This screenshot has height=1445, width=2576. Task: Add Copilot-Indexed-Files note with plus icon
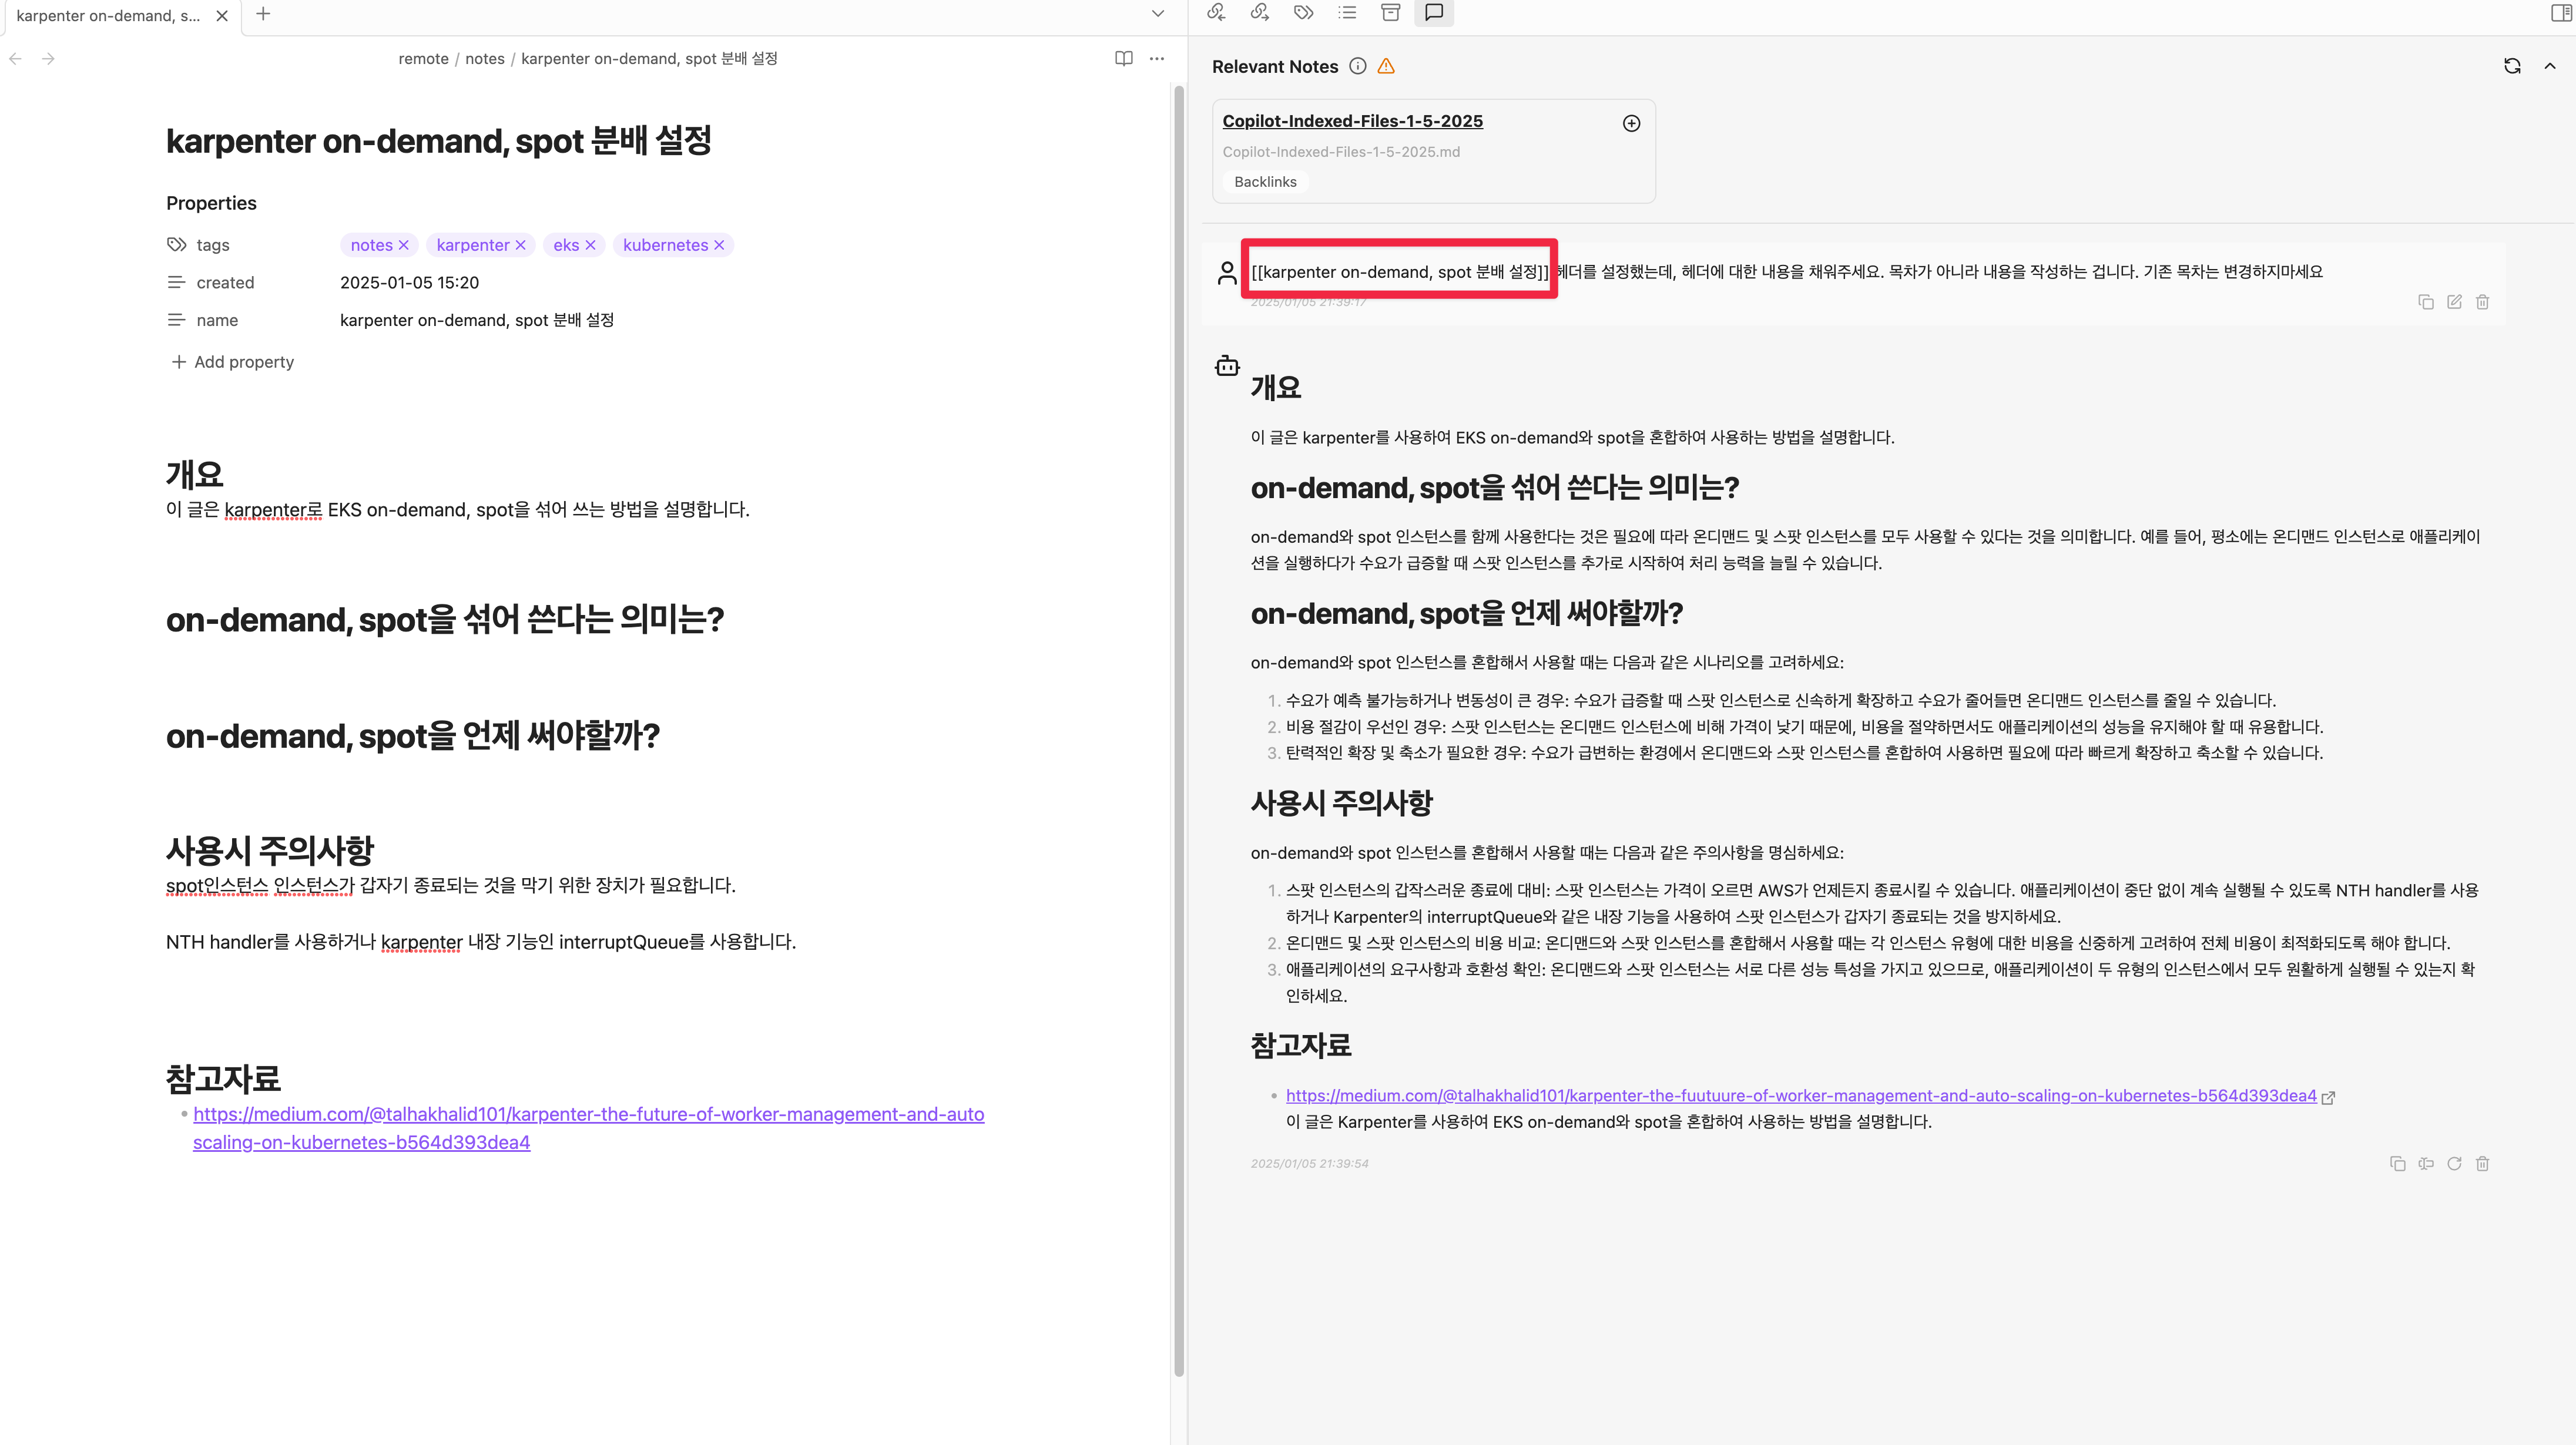[x=1631, y=123]
